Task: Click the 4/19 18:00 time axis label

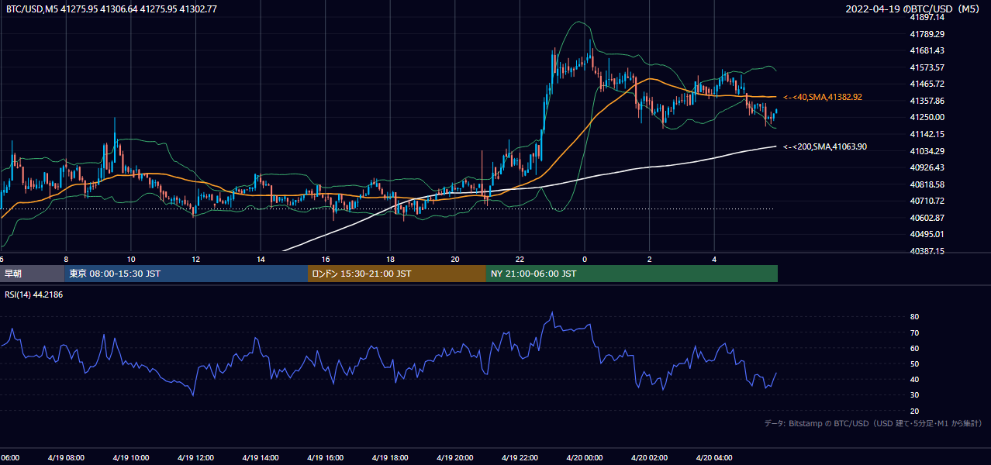Action: [389, 458]
